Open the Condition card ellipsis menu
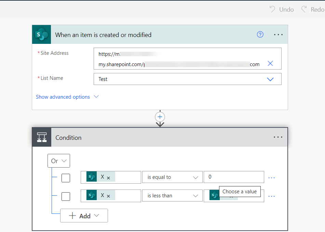This screenshot has width=325, height=232. pyautogui.click(x=278, y=137)
